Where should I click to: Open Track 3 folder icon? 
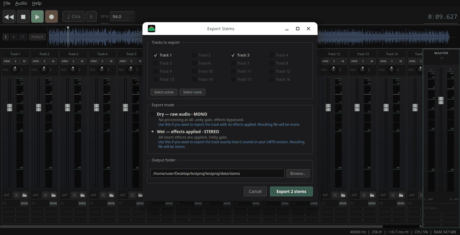point(83,195)
